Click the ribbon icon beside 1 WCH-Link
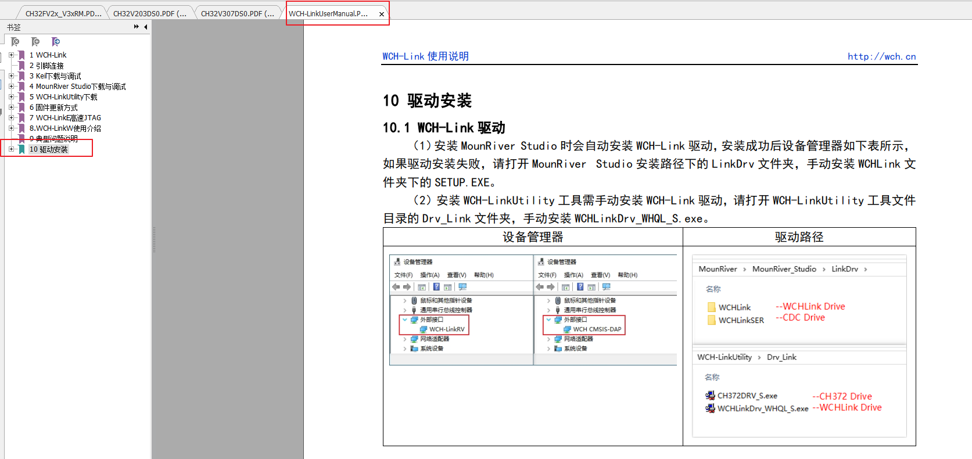 point(22,55)
